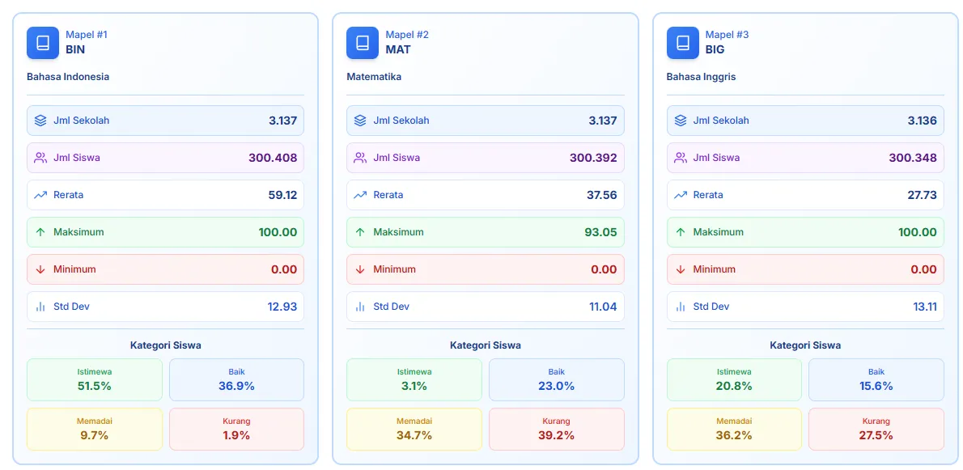
Task: Click the Maksimum 100.00 row in Bahasa Inggris
Action: 804,232
